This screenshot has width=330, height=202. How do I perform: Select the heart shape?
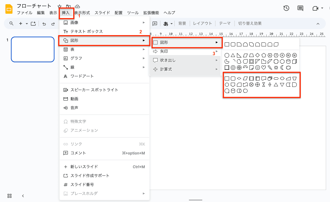pos(263,67)
